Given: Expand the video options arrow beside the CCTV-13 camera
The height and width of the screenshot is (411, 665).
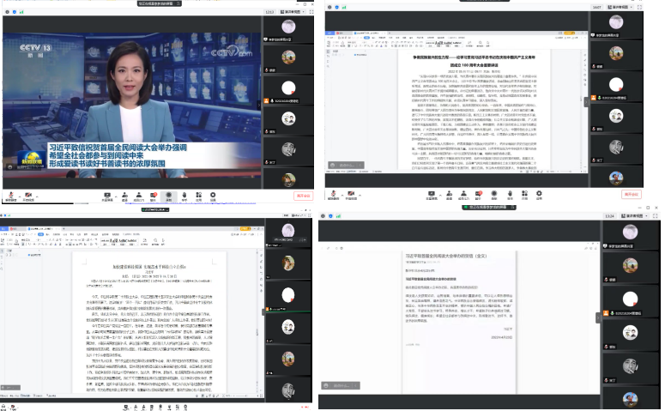Looking at the screenshot, I should (37, 196).
